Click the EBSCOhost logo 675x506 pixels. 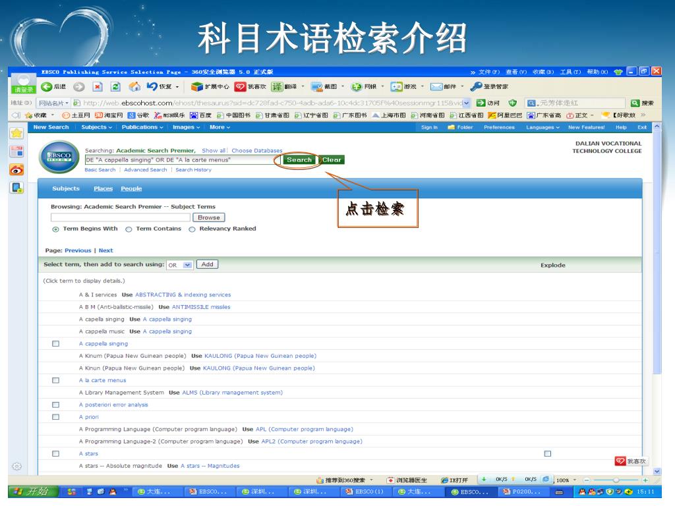[59, 157]
